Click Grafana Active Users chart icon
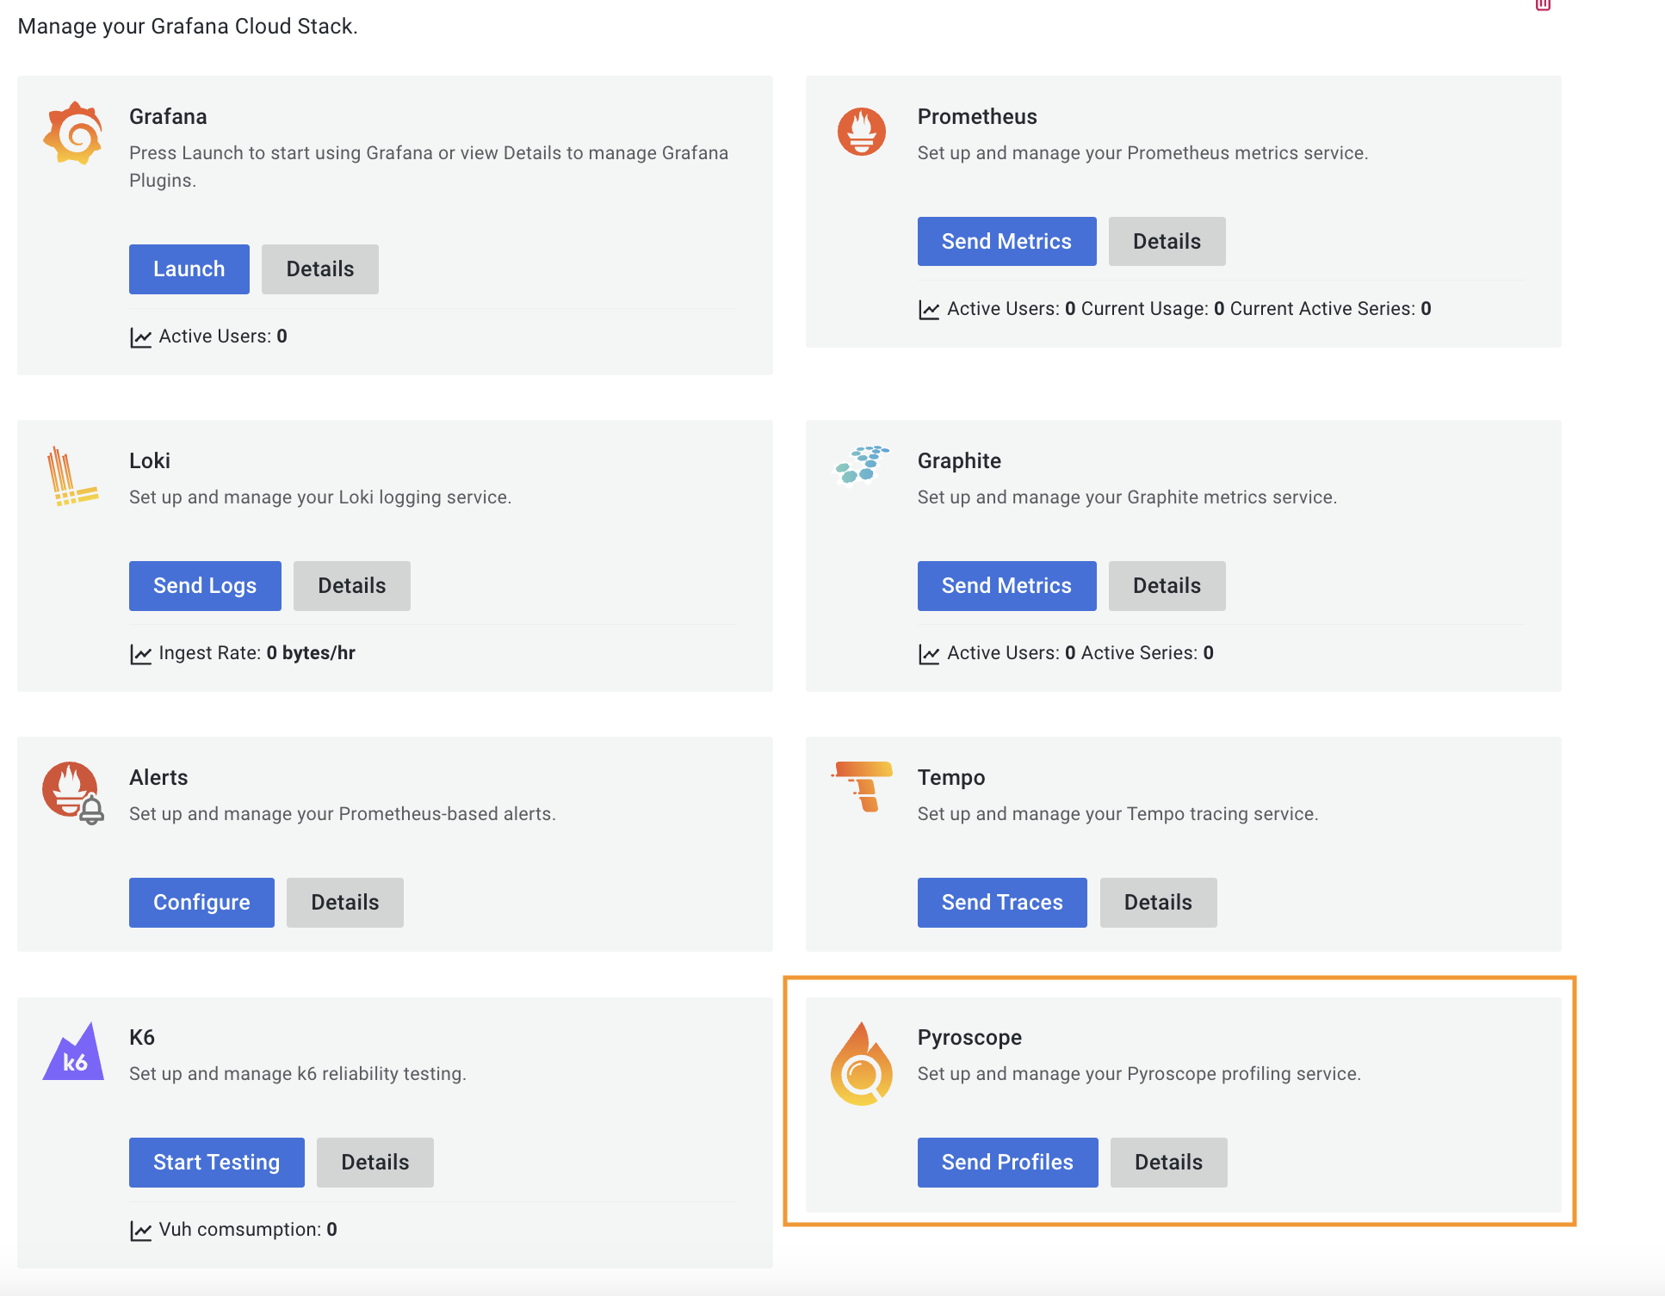 [140, 337]
